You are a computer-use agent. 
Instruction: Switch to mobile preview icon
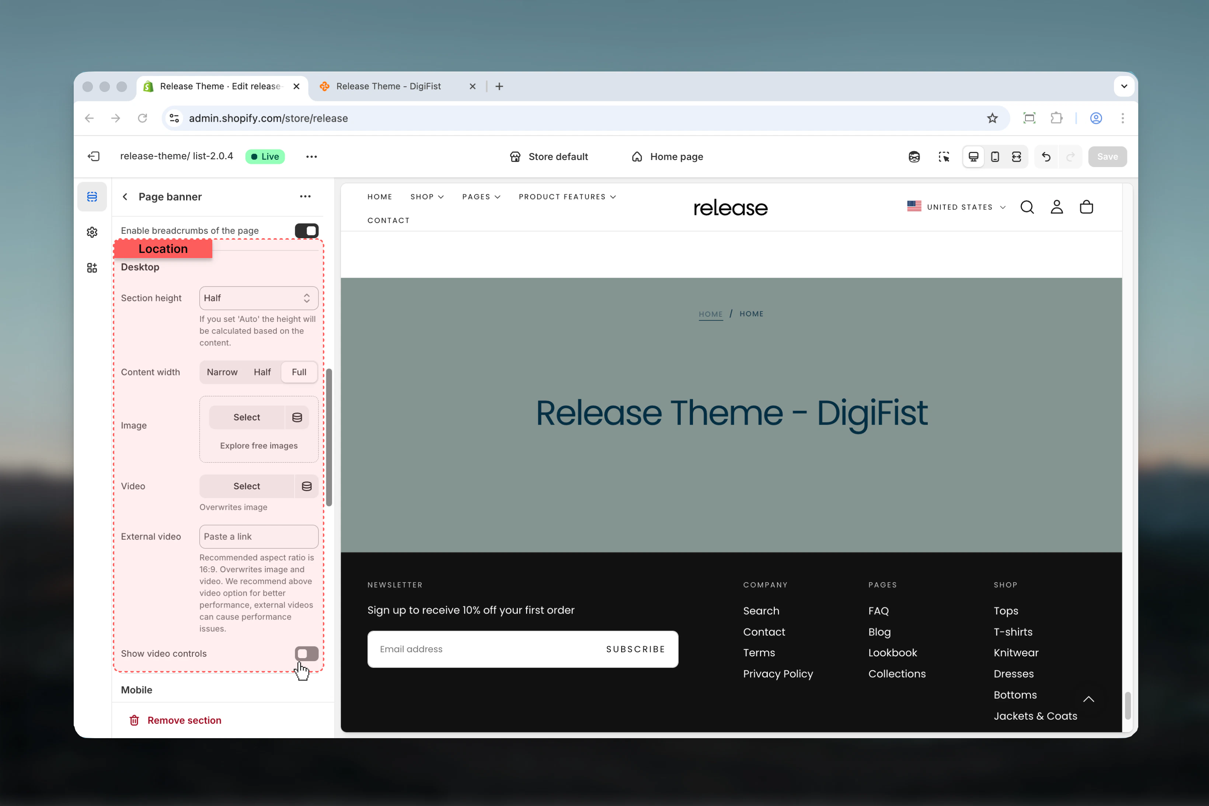point(995,156)
